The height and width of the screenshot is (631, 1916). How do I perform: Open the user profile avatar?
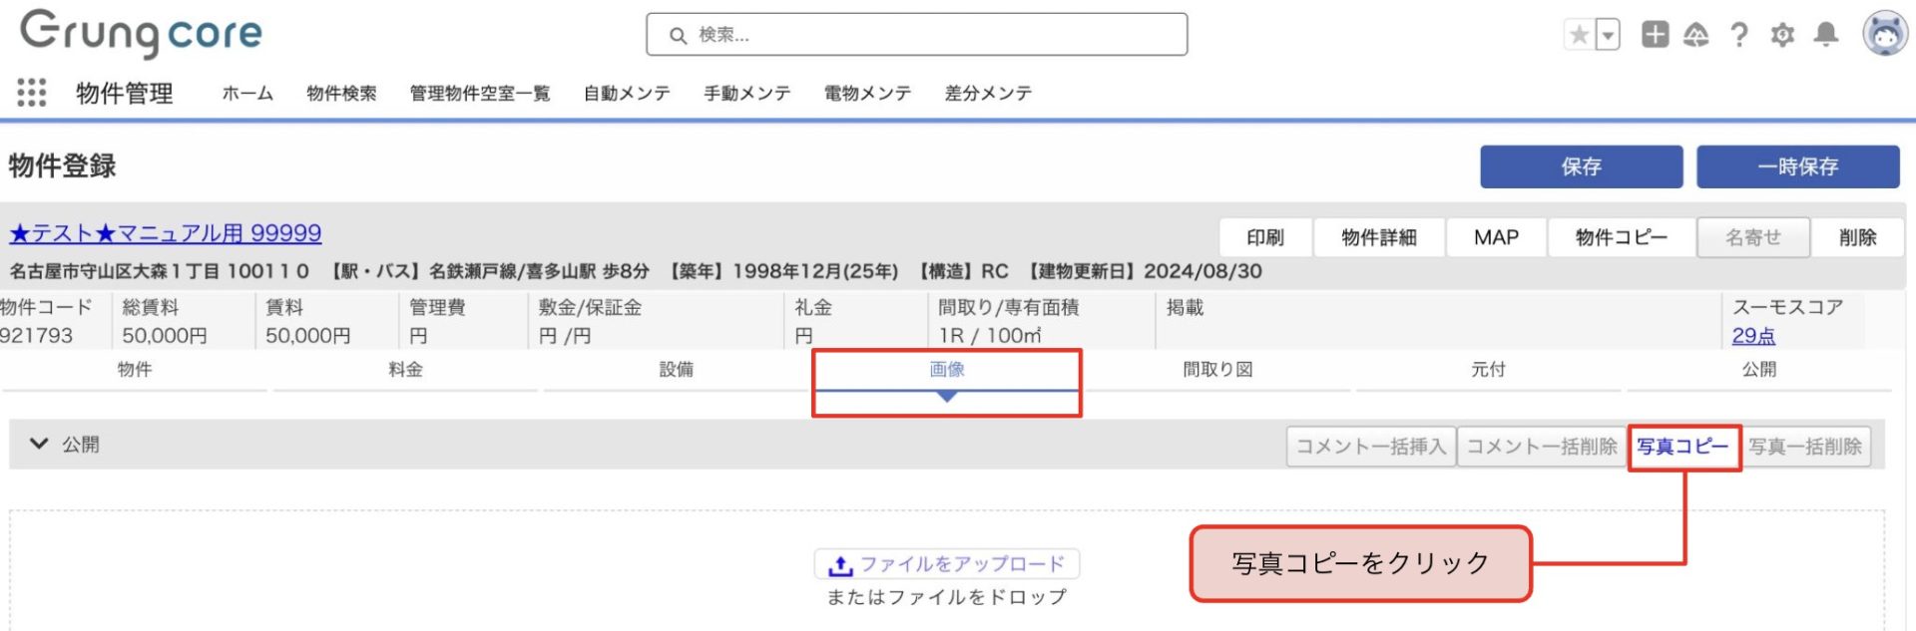(x=1884, y=34)
